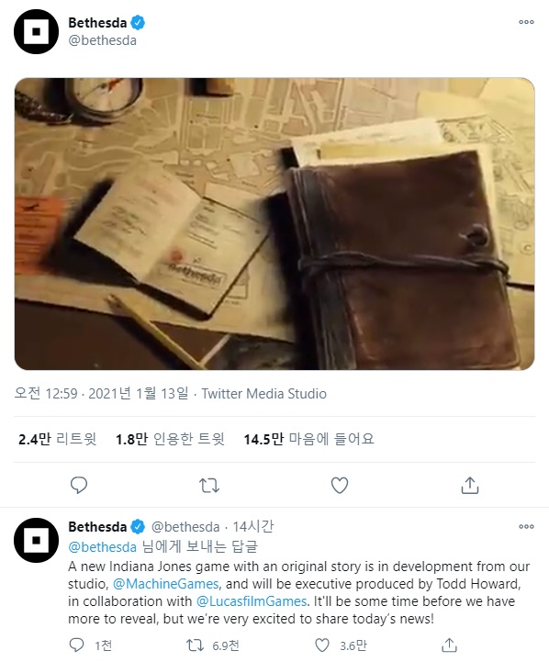Click reply icon on the Indiana Jones tweet
This screenshot has width=549, height=662.
[76, 645]
